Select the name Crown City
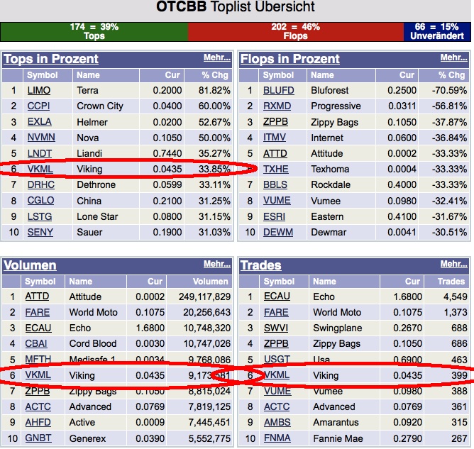The height and width of the screenshot is (449, 474). click(x=100, y=106)
